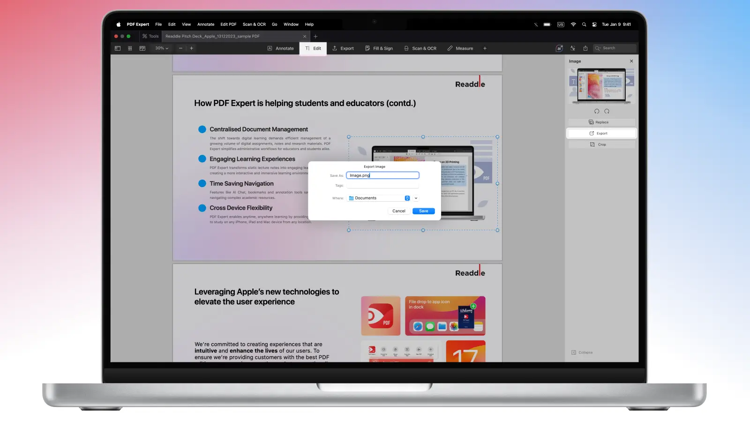Click the Export button in Image panel

click(x=602, y=134)
